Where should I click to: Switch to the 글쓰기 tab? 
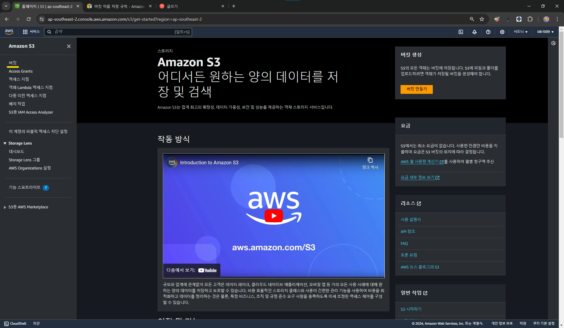click(x=192, y=6)
